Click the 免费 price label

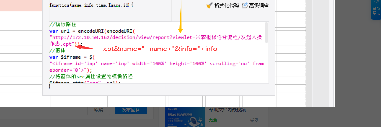213,120
